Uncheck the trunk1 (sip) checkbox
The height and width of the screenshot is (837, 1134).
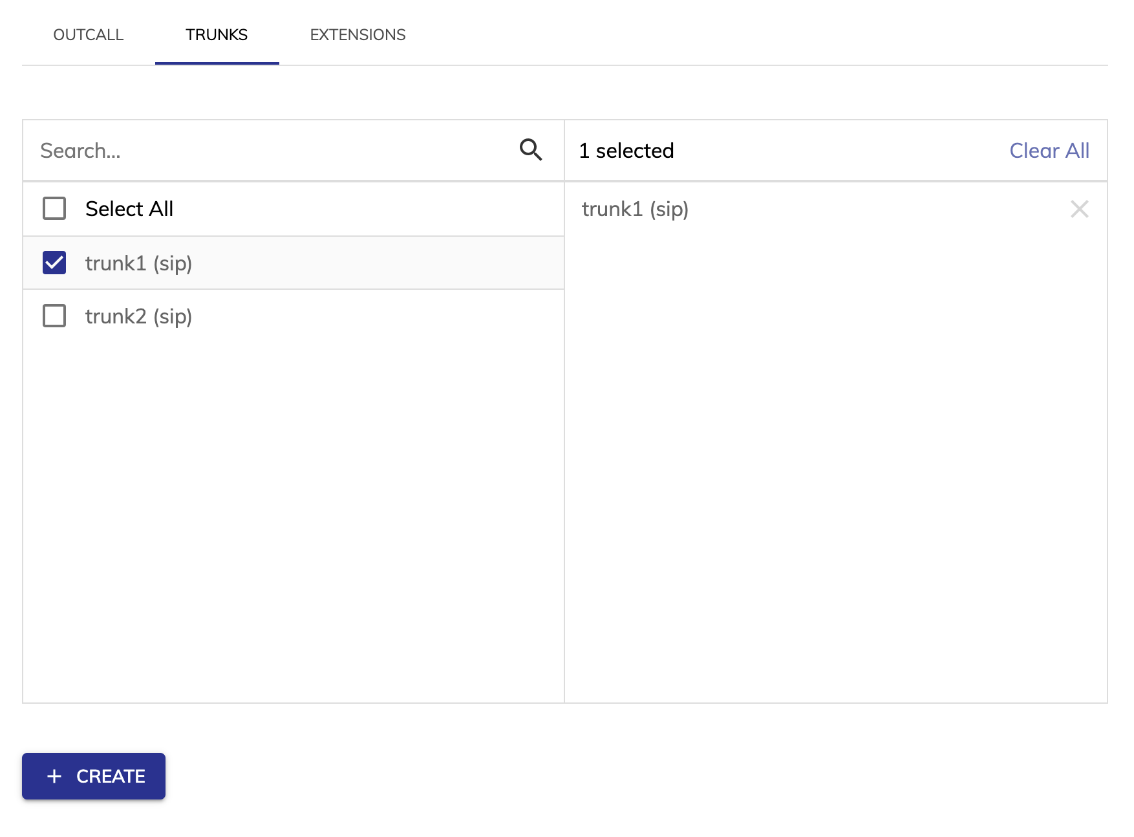coord(54,263)
